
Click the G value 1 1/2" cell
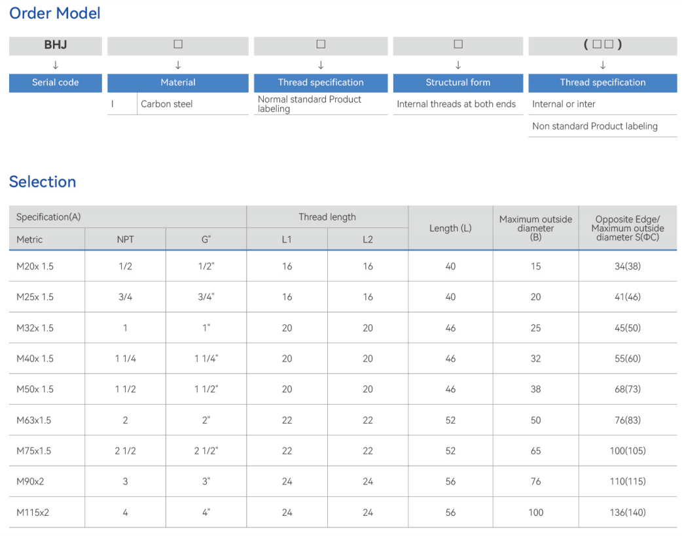click(206, 389)
